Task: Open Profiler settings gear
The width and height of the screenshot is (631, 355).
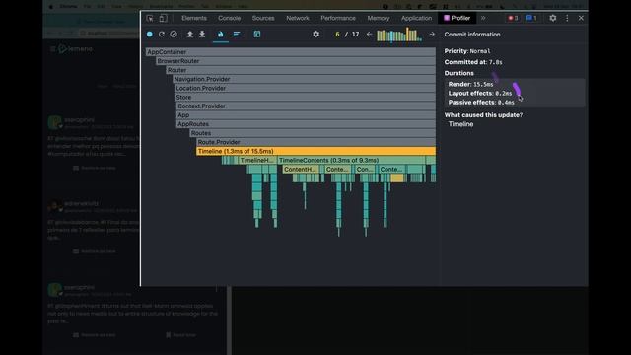Action: coord(315,35)
